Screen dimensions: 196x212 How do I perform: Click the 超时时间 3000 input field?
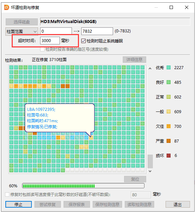[50, 40]
